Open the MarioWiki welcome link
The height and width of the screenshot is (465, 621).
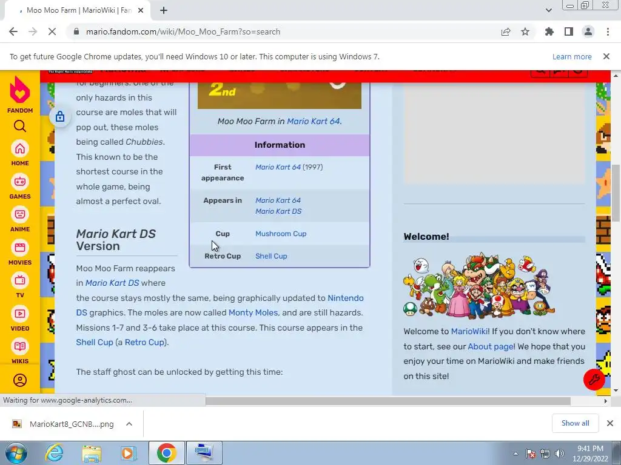pyautogui.click(x=470, y=331)
